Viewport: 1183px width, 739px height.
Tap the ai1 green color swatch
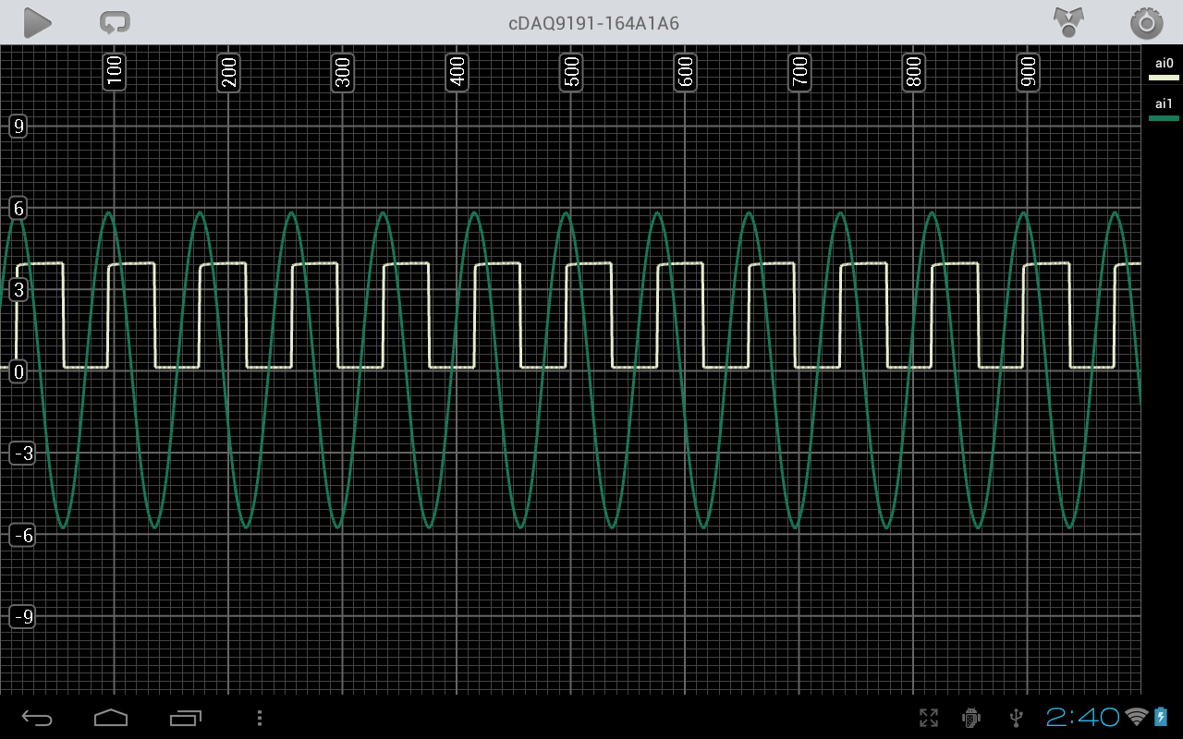pos(1164,118)
